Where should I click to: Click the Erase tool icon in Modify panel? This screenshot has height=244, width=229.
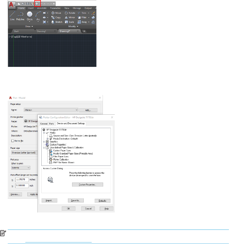(93, 13)
